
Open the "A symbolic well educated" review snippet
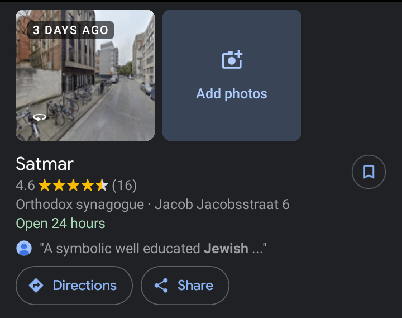153,248
